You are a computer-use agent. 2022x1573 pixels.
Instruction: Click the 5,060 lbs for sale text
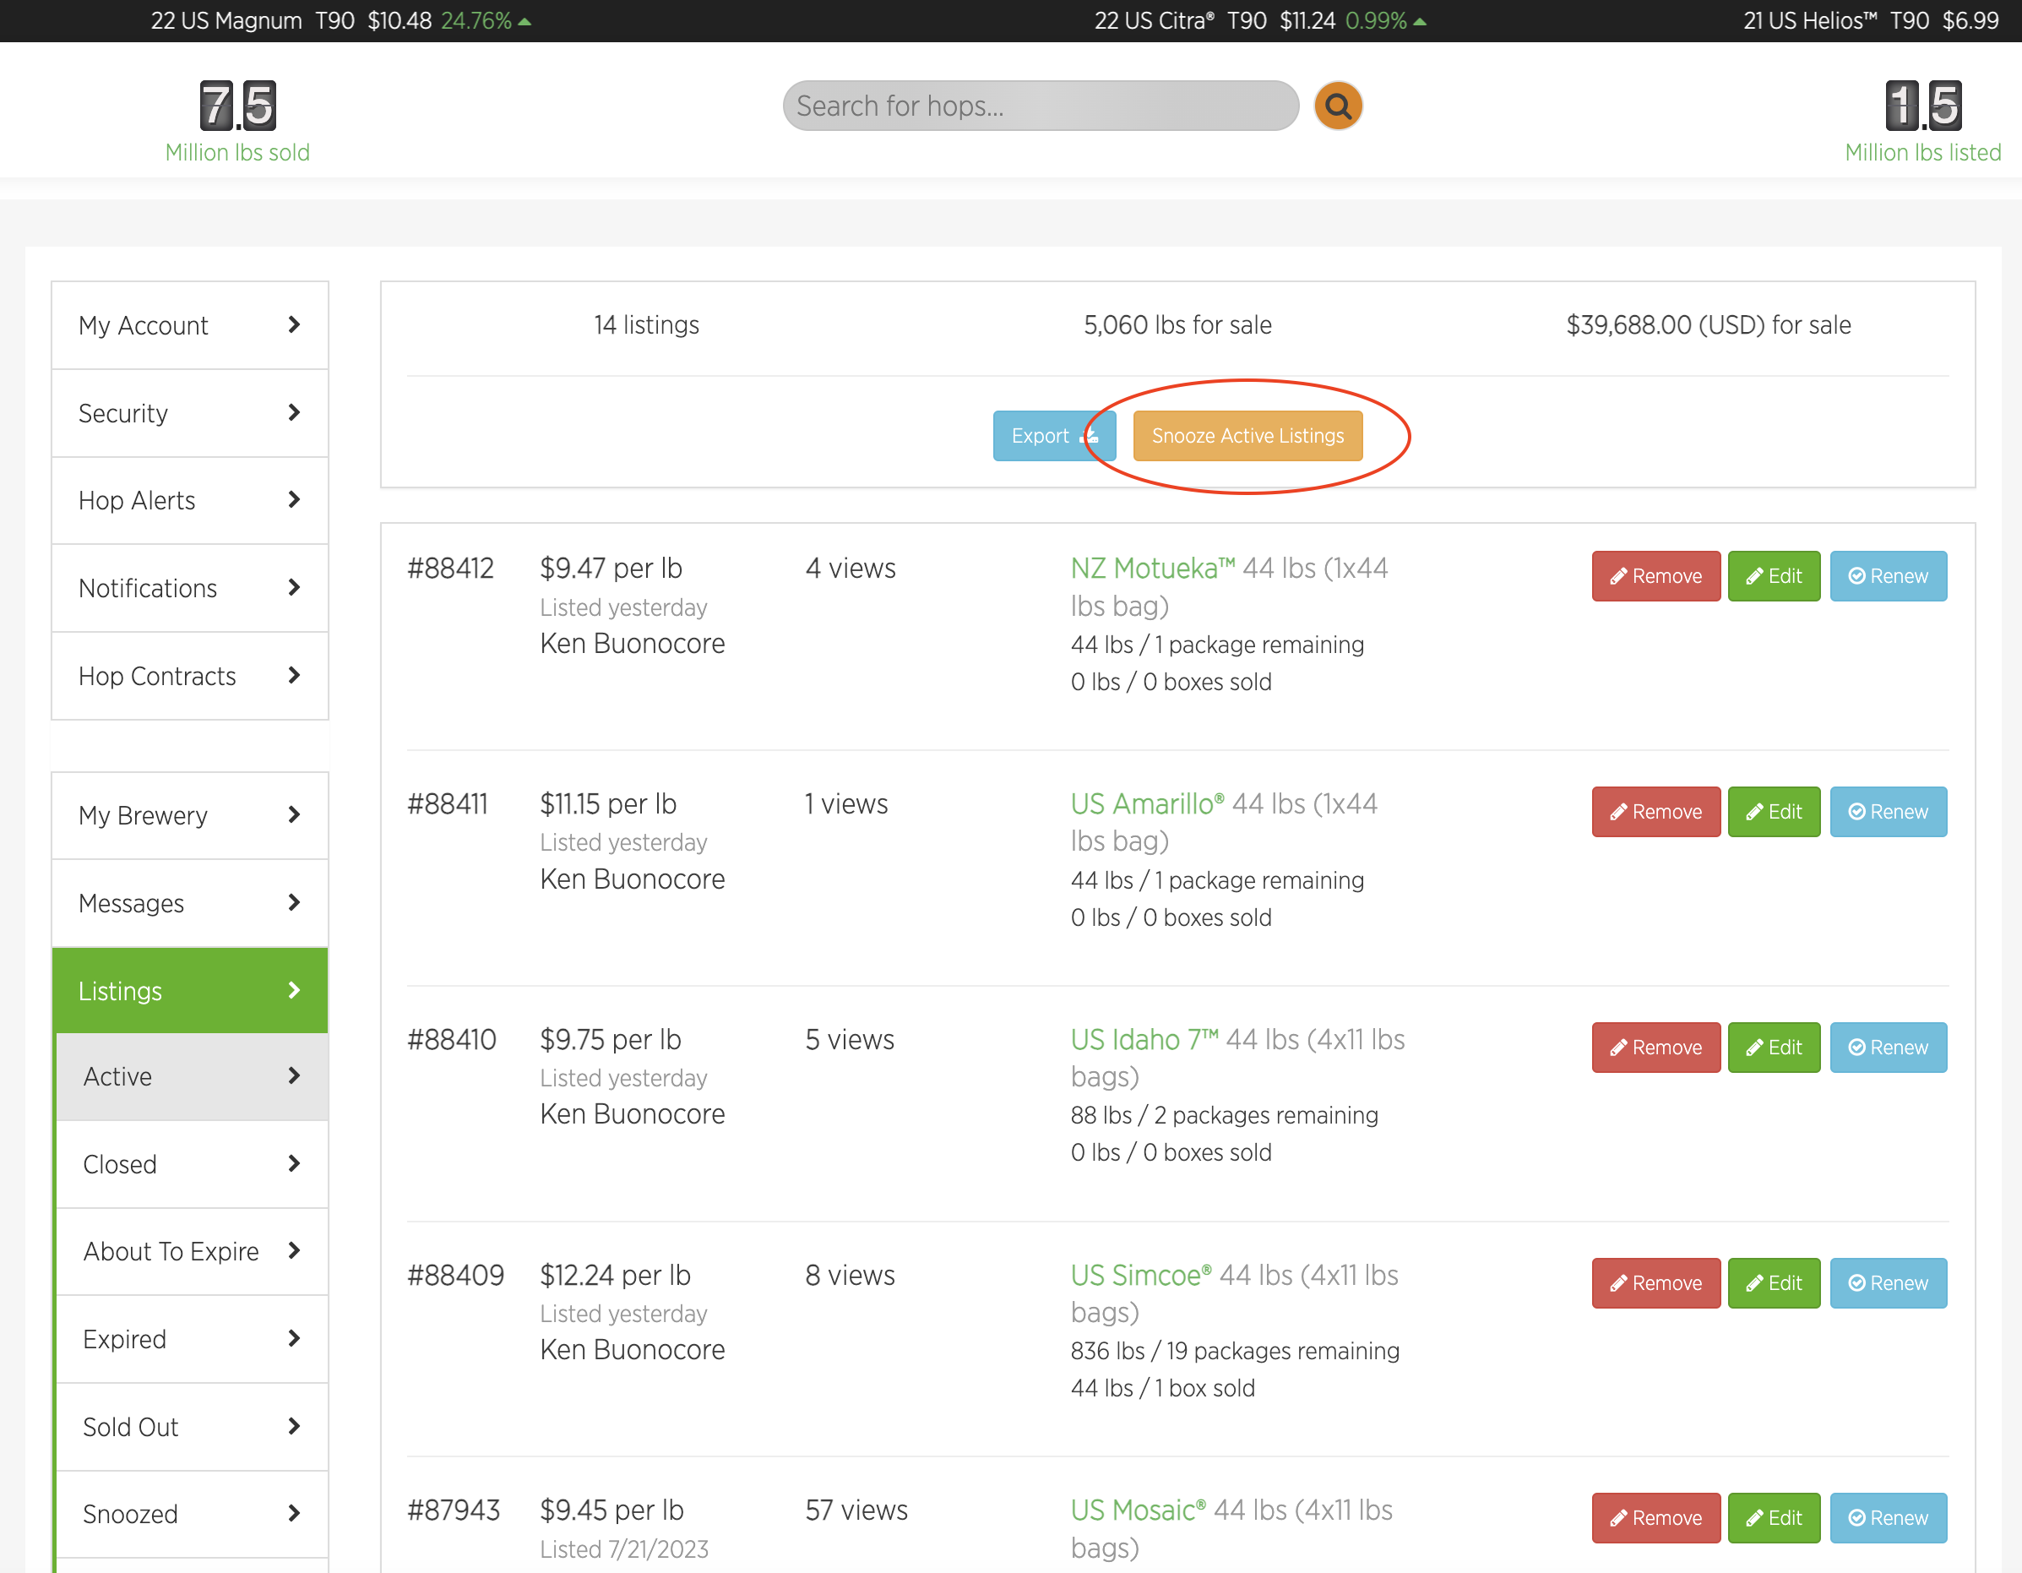click(1177, 325)
